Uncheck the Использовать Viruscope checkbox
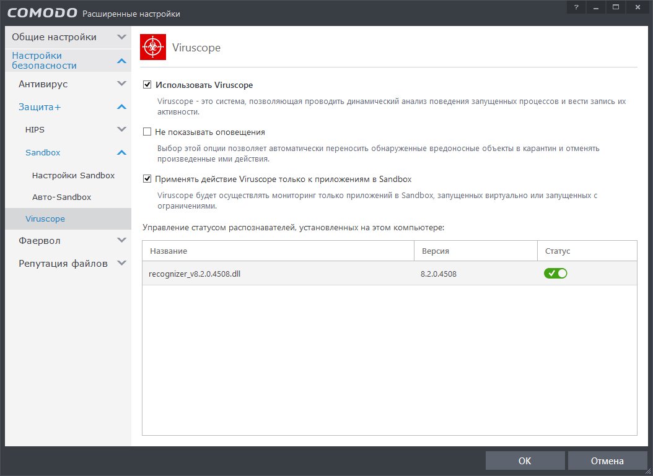 pos(147,85)
